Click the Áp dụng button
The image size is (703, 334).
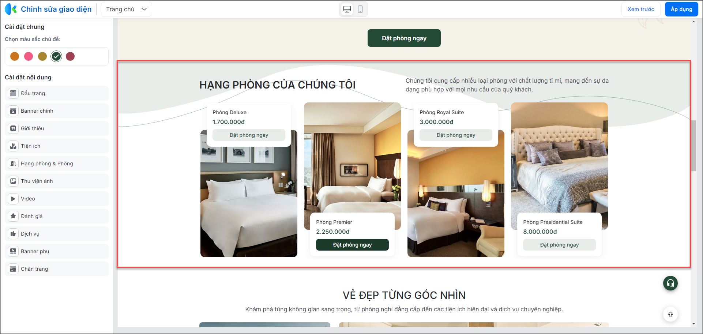tap(681, 9)
